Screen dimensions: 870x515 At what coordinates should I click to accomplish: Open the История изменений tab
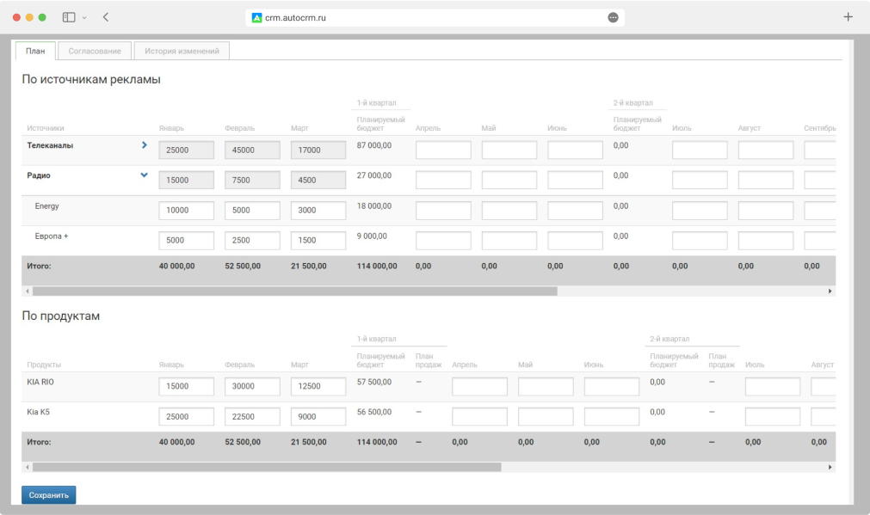[182, 51]
